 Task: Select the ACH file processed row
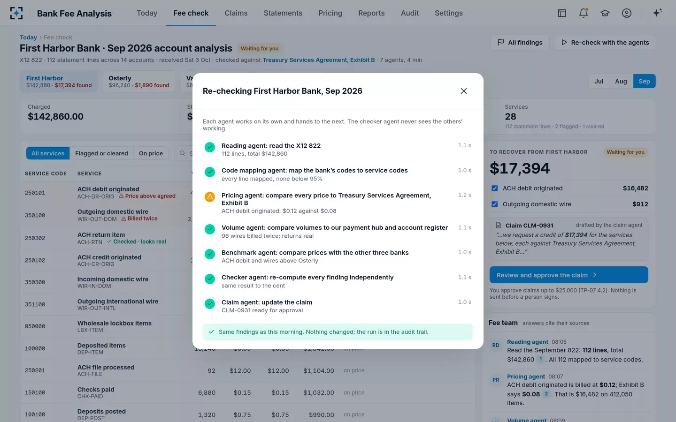pyautogui.click(x=247, y=370)
